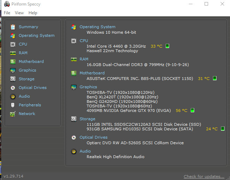Click the 31 °C motherboard temperature value
The width and height of the screenshot is (230, 180).
point(204,79)
